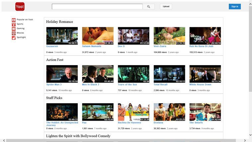Click the Total Recall title link
The image size is (252, 142).
pos(160,84)
